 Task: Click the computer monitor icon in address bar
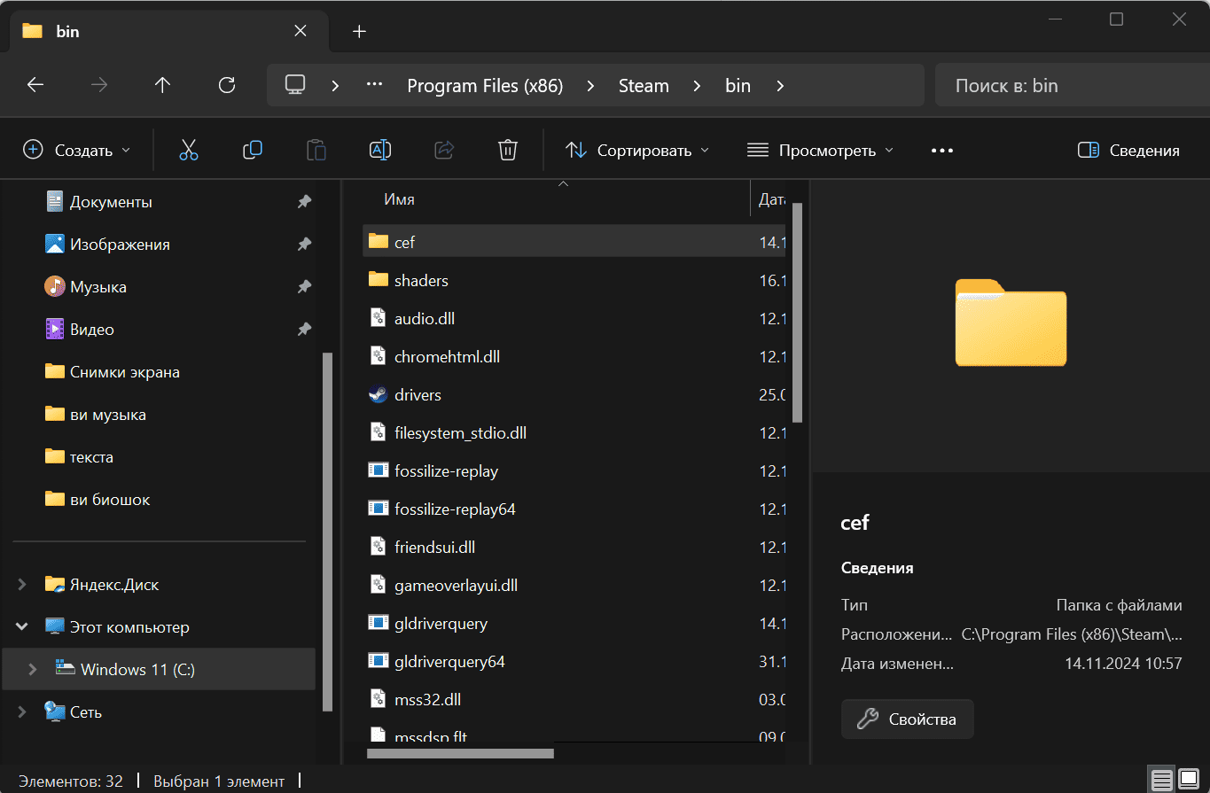295,85
